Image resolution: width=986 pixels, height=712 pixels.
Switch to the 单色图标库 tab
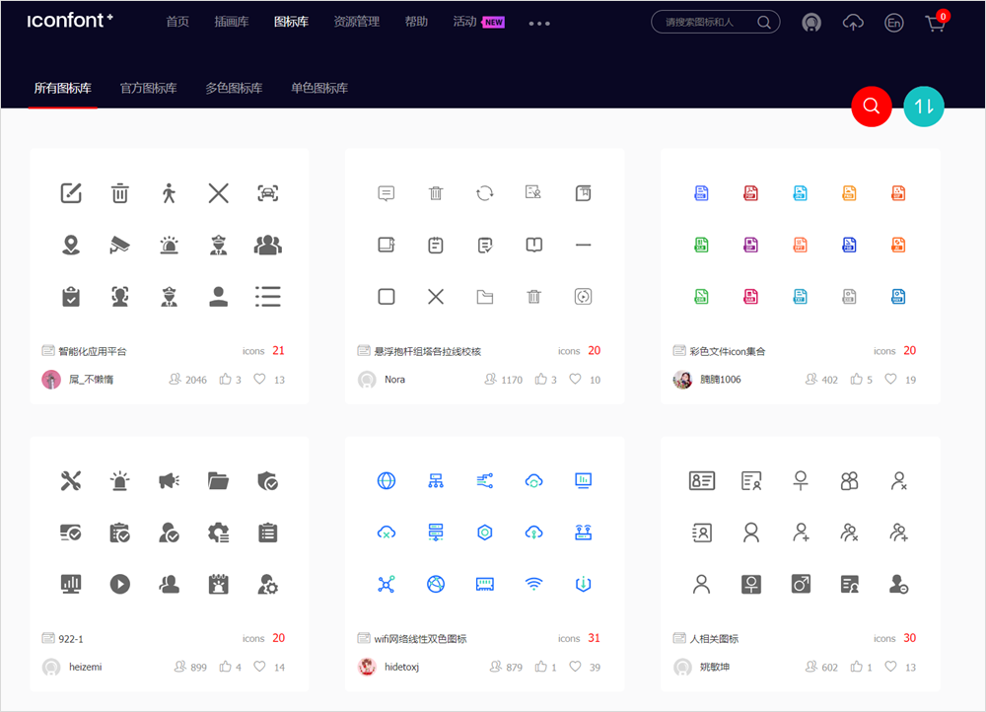pyautogui.click(x=319, y=88)
